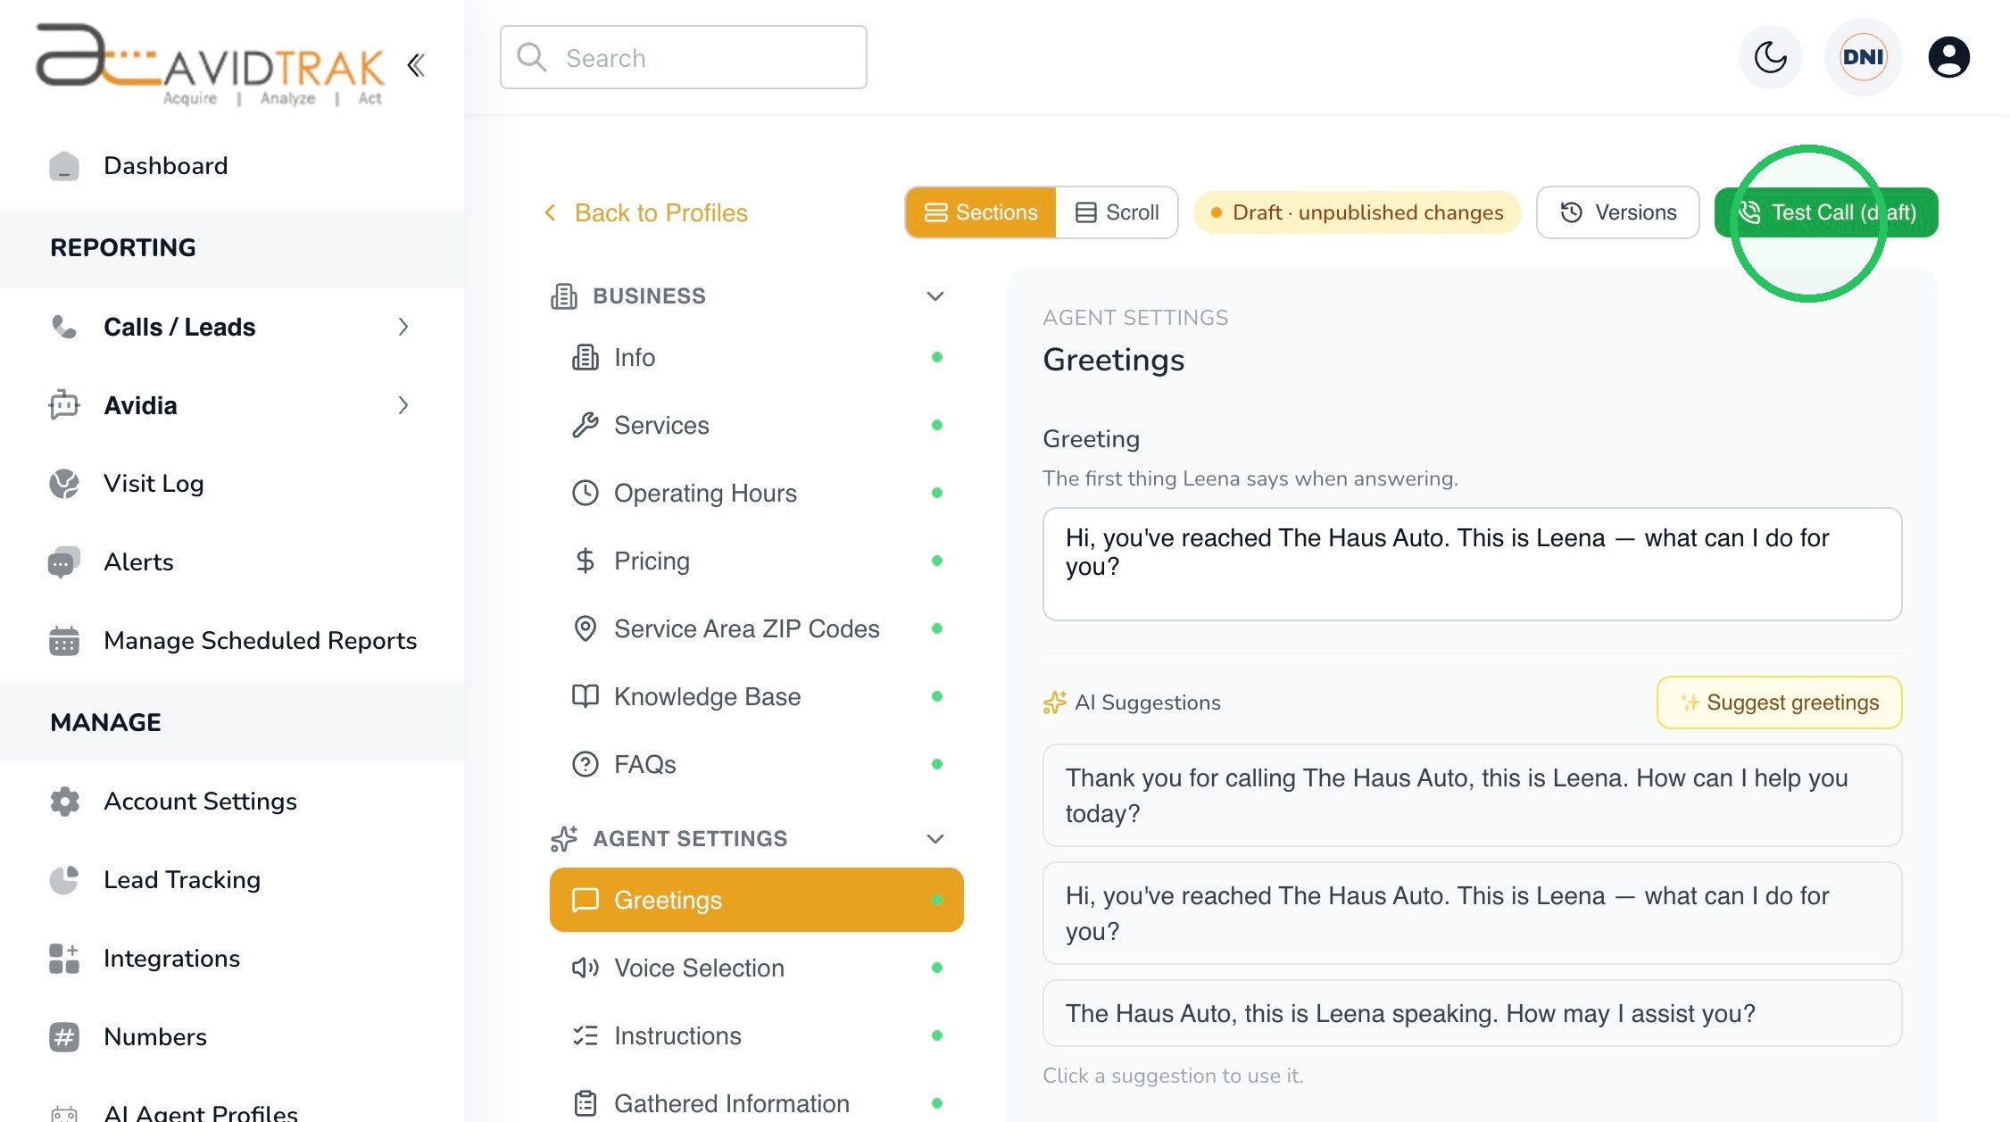Image resolution: width=2010 pixels, height=1122 pixels.
Task: Click the Pricing dollar icon
Action: tap(585, 561)
